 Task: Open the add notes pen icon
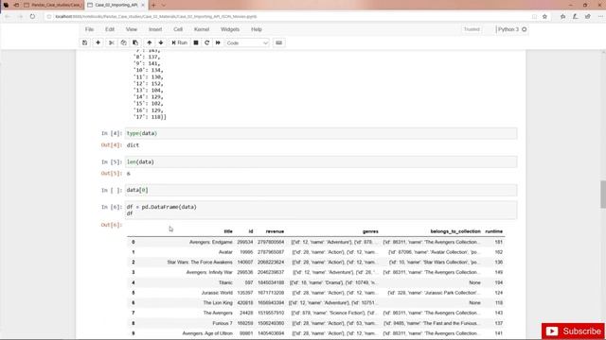click(575, 17)
